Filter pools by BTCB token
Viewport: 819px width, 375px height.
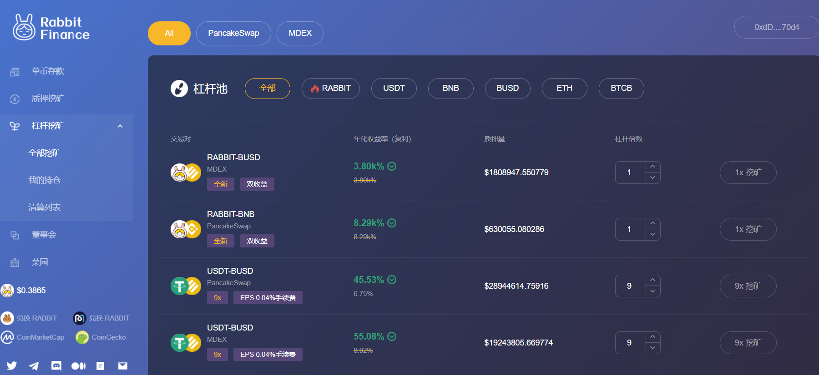[x=622, y=89]
